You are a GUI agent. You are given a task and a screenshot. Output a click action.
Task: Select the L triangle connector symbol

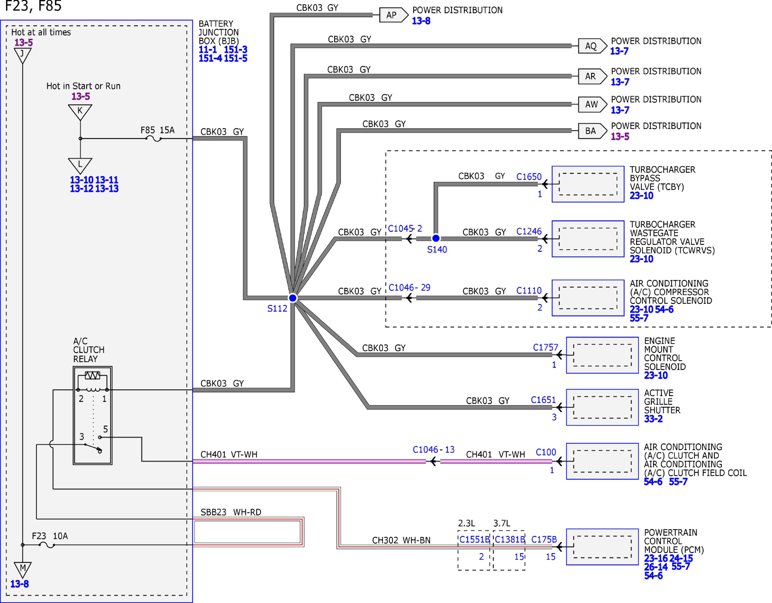pos(80,166)
